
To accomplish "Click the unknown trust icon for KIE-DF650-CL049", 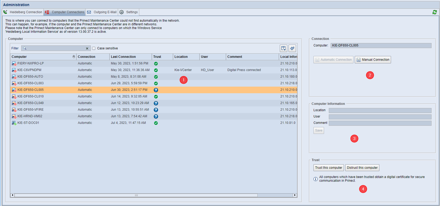I will click(x=156, y=103).
